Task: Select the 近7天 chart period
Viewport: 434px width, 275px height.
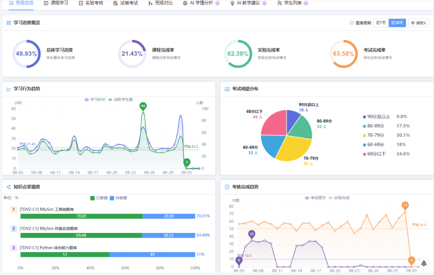Action: (381, 22)
